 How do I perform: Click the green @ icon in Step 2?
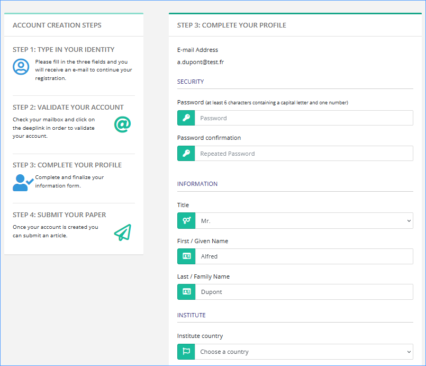click(x=122, y=124)
